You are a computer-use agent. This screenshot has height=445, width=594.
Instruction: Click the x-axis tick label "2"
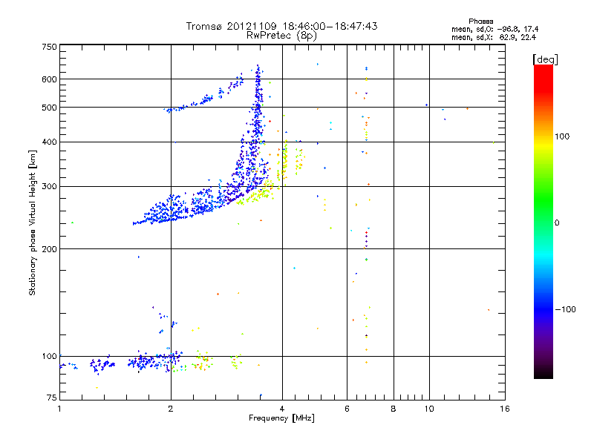171,409
